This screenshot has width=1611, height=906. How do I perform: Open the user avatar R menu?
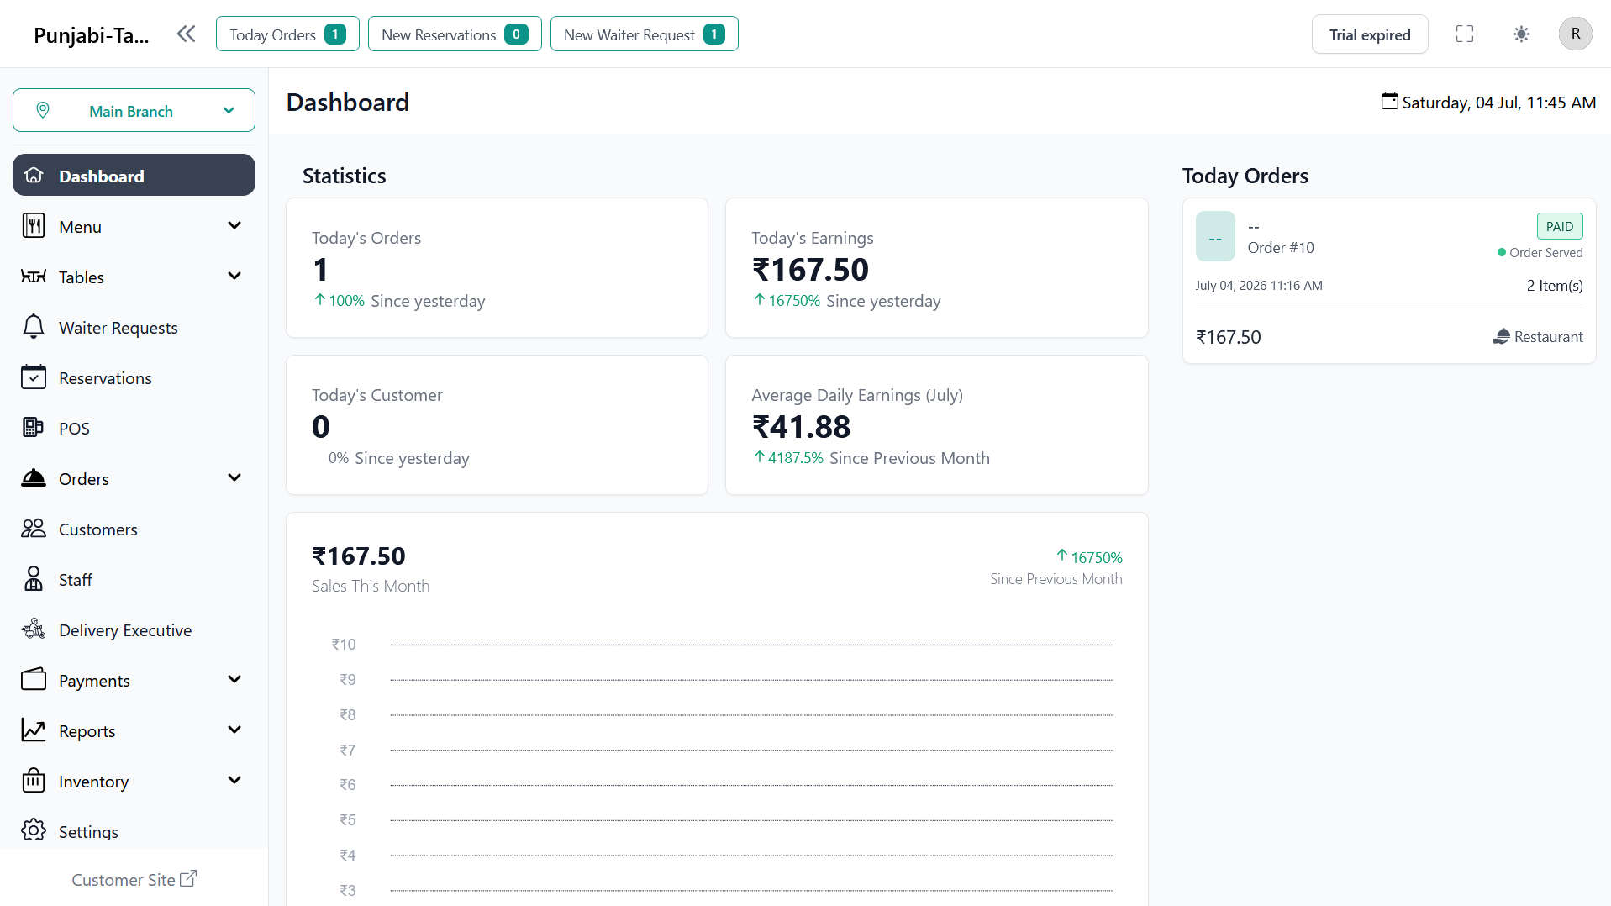[x=1576, y=34]
